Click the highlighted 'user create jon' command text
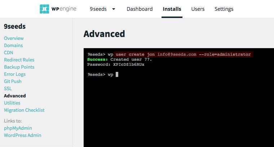274x147 pixels. pyautogui.click(x=183, y=54)
